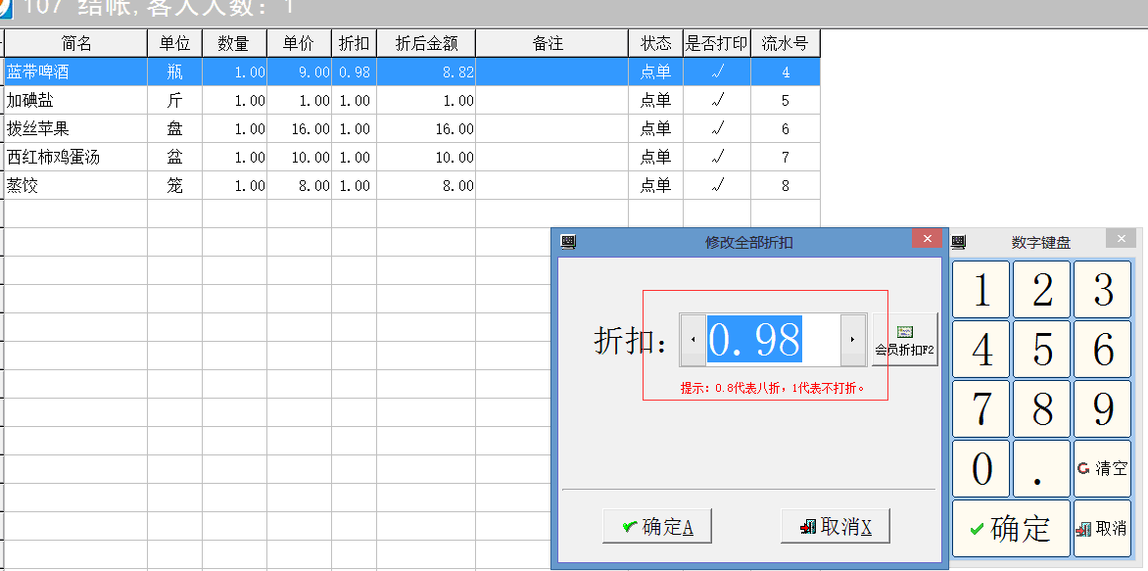This screenshot has width=1148, height=571.
Task: Toggle print checkmark for 蓝带啤酒 row
Action: [717, 72]
